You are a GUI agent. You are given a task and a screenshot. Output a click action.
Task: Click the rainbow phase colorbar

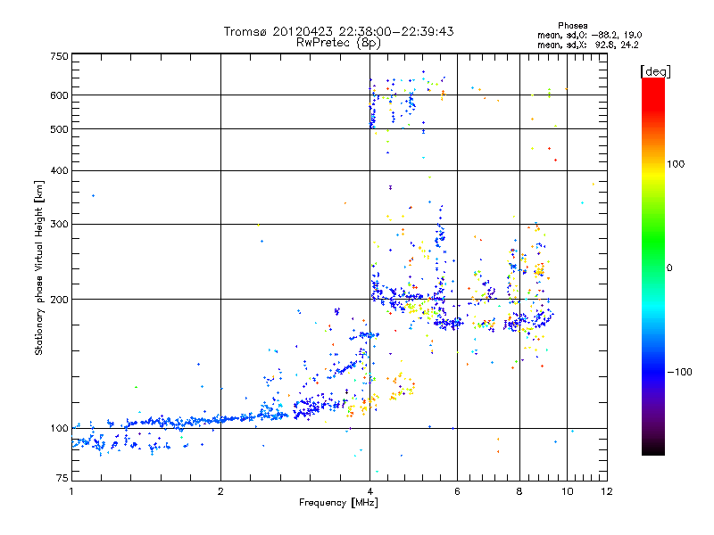(653, 266)
